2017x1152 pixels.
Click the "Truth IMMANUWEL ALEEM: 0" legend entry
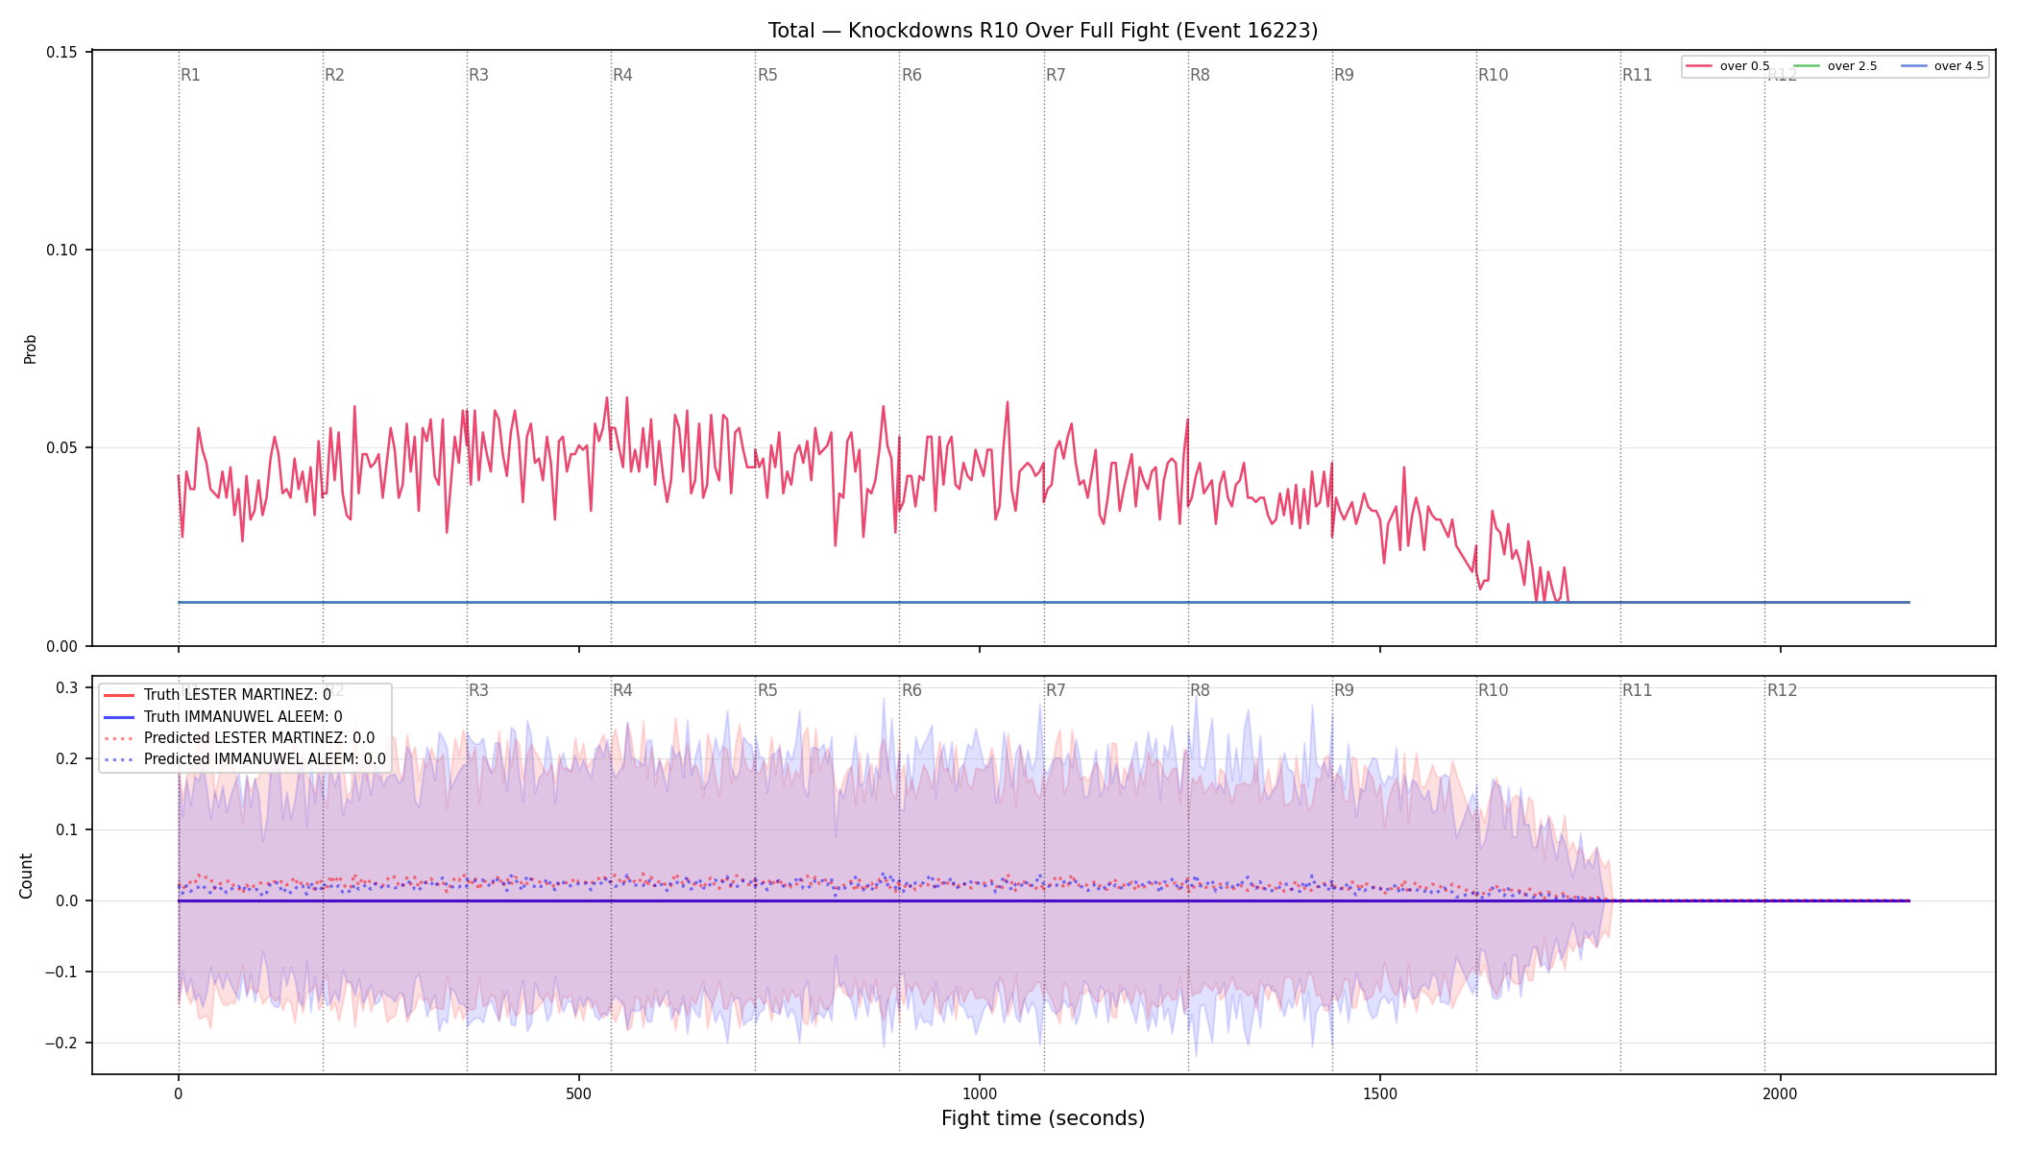(222, 716)
